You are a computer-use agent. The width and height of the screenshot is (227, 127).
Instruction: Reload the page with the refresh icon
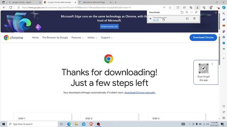(11, 7)
